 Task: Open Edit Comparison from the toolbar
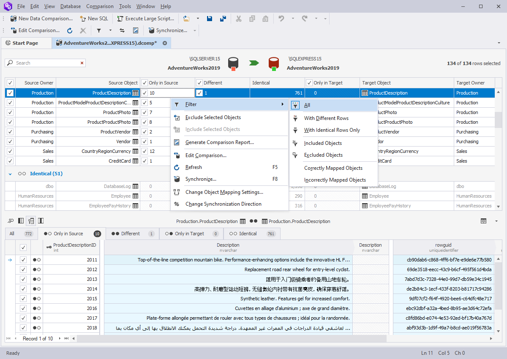(x=35, y=30)
